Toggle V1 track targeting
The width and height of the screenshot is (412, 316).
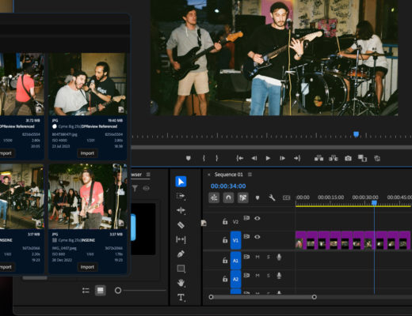235,240
